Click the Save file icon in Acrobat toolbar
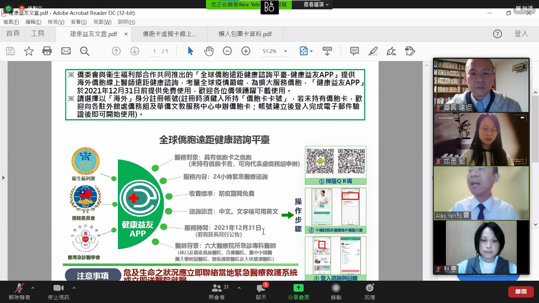The image size is (539, 303). pos(11,51)
